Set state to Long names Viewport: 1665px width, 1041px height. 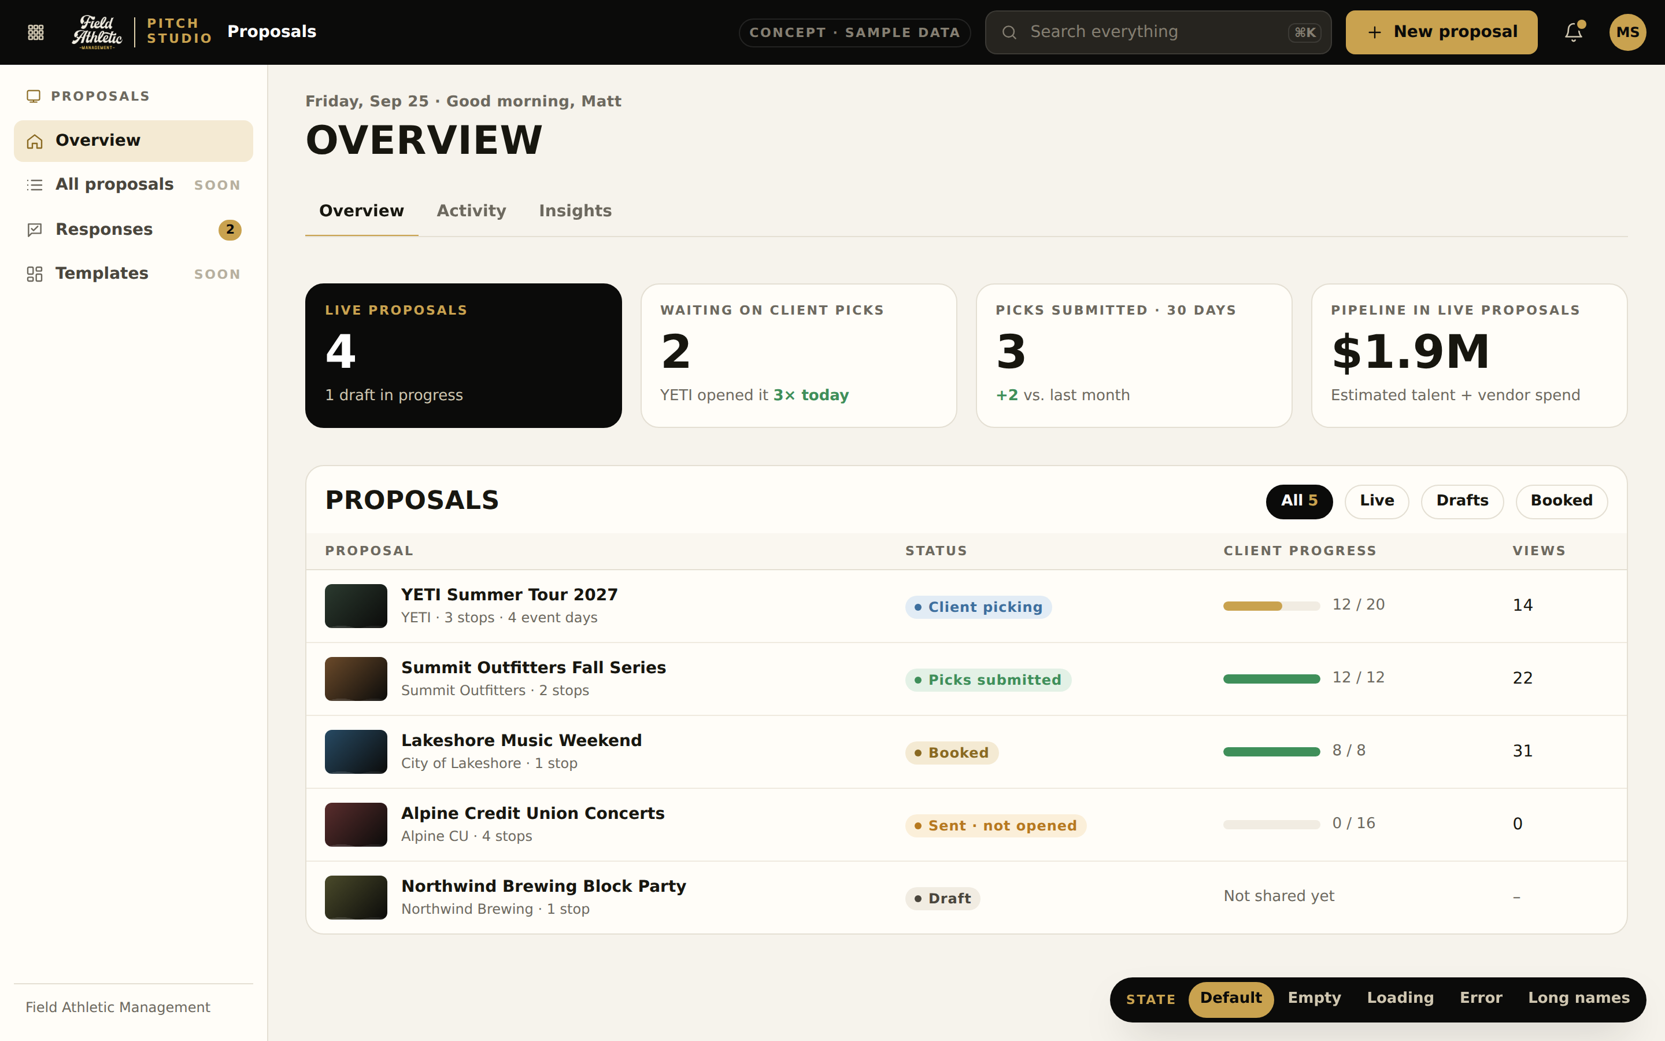pos(1578,999)
